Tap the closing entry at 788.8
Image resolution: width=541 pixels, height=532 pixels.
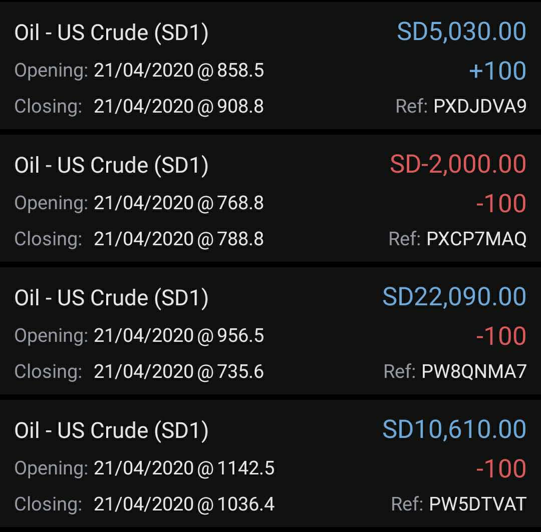point(178,239)
